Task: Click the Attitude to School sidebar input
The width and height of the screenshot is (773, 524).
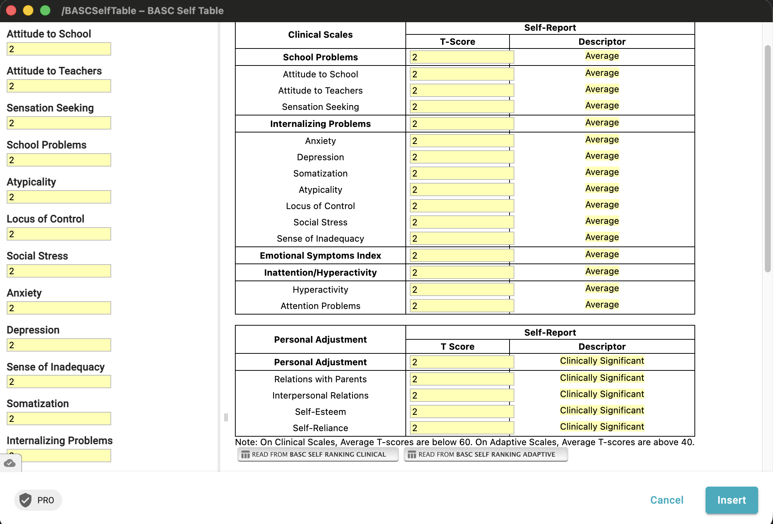Action: pyautogui.click(x=59, y=49)
